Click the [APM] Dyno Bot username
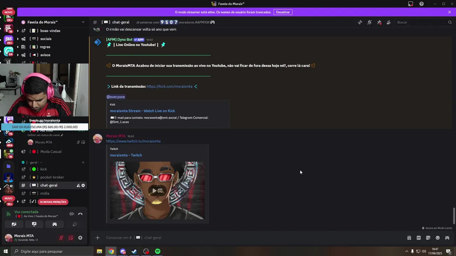Viewport: 456px width, 256px height. pyautogui.click(x=119, y=39)
